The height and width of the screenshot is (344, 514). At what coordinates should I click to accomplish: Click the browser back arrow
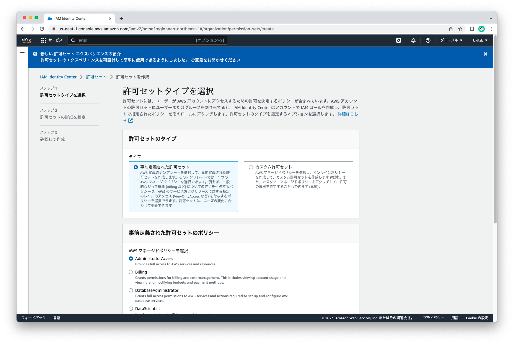(x=23, y=29)
